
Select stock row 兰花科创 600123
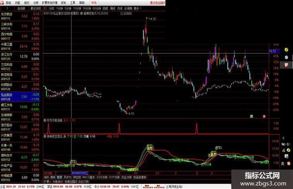click(x=20, y=67)
